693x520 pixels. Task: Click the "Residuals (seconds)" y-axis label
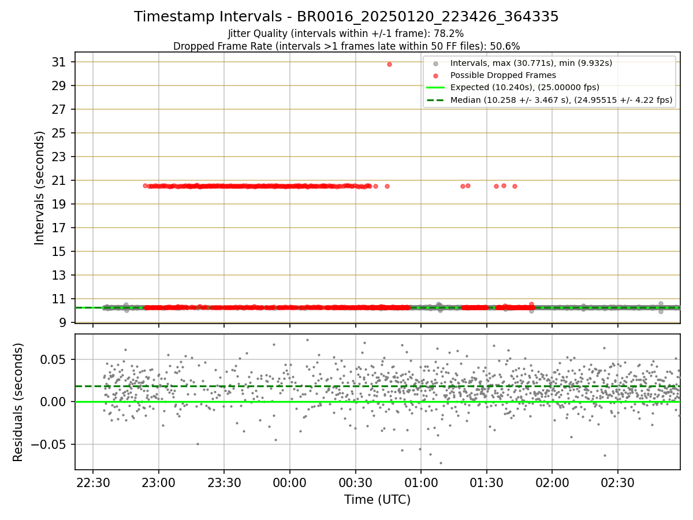18,402
